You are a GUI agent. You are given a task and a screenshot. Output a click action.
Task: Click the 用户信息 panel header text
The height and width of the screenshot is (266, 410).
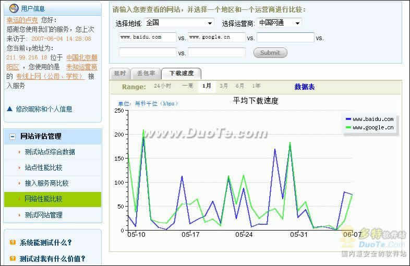33,9
